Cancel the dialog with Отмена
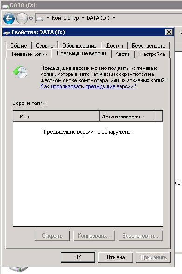 pyautogui.click(x=116, y=257)
